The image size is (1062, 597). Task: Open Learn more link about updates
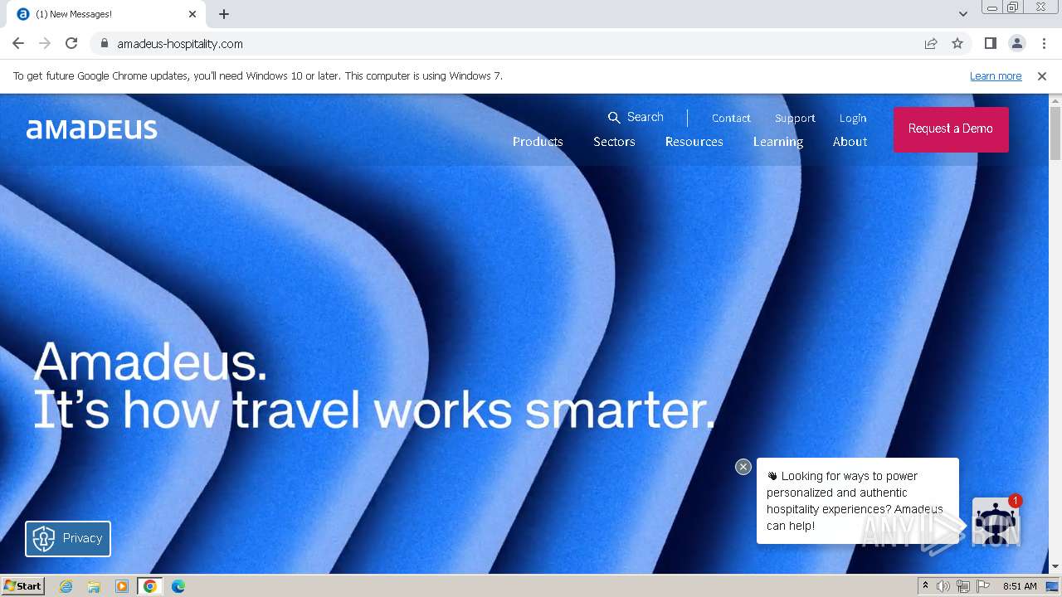(x=996, y=75)
